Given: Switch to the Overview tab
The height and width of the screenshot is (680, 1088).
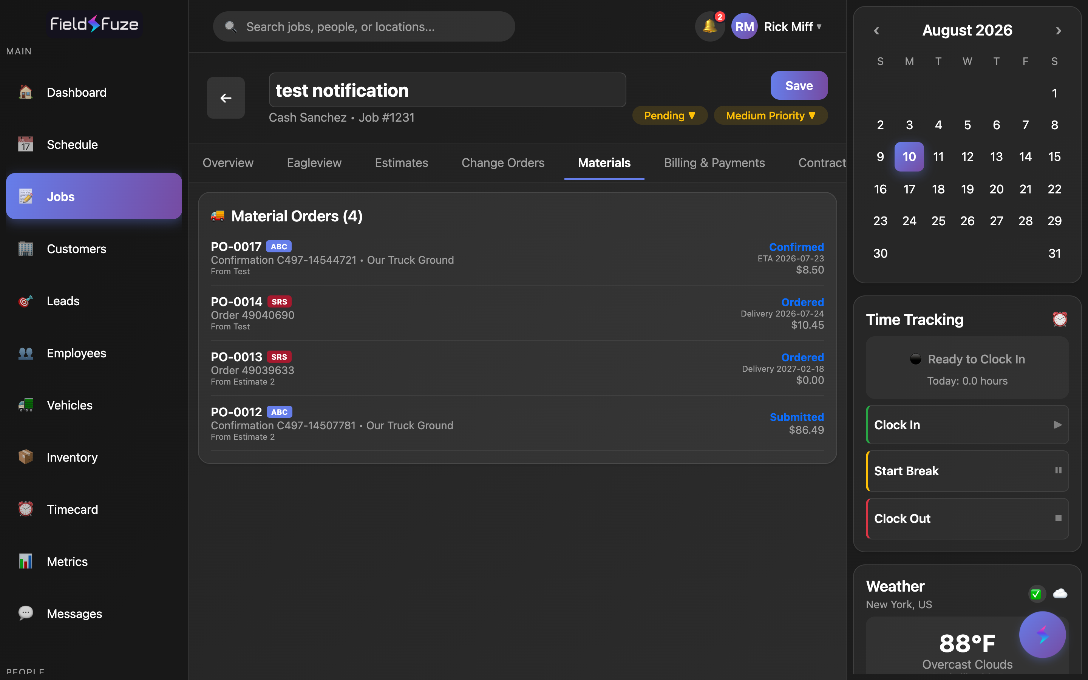Looking at the screenshot, I should [x=228, y=163].
